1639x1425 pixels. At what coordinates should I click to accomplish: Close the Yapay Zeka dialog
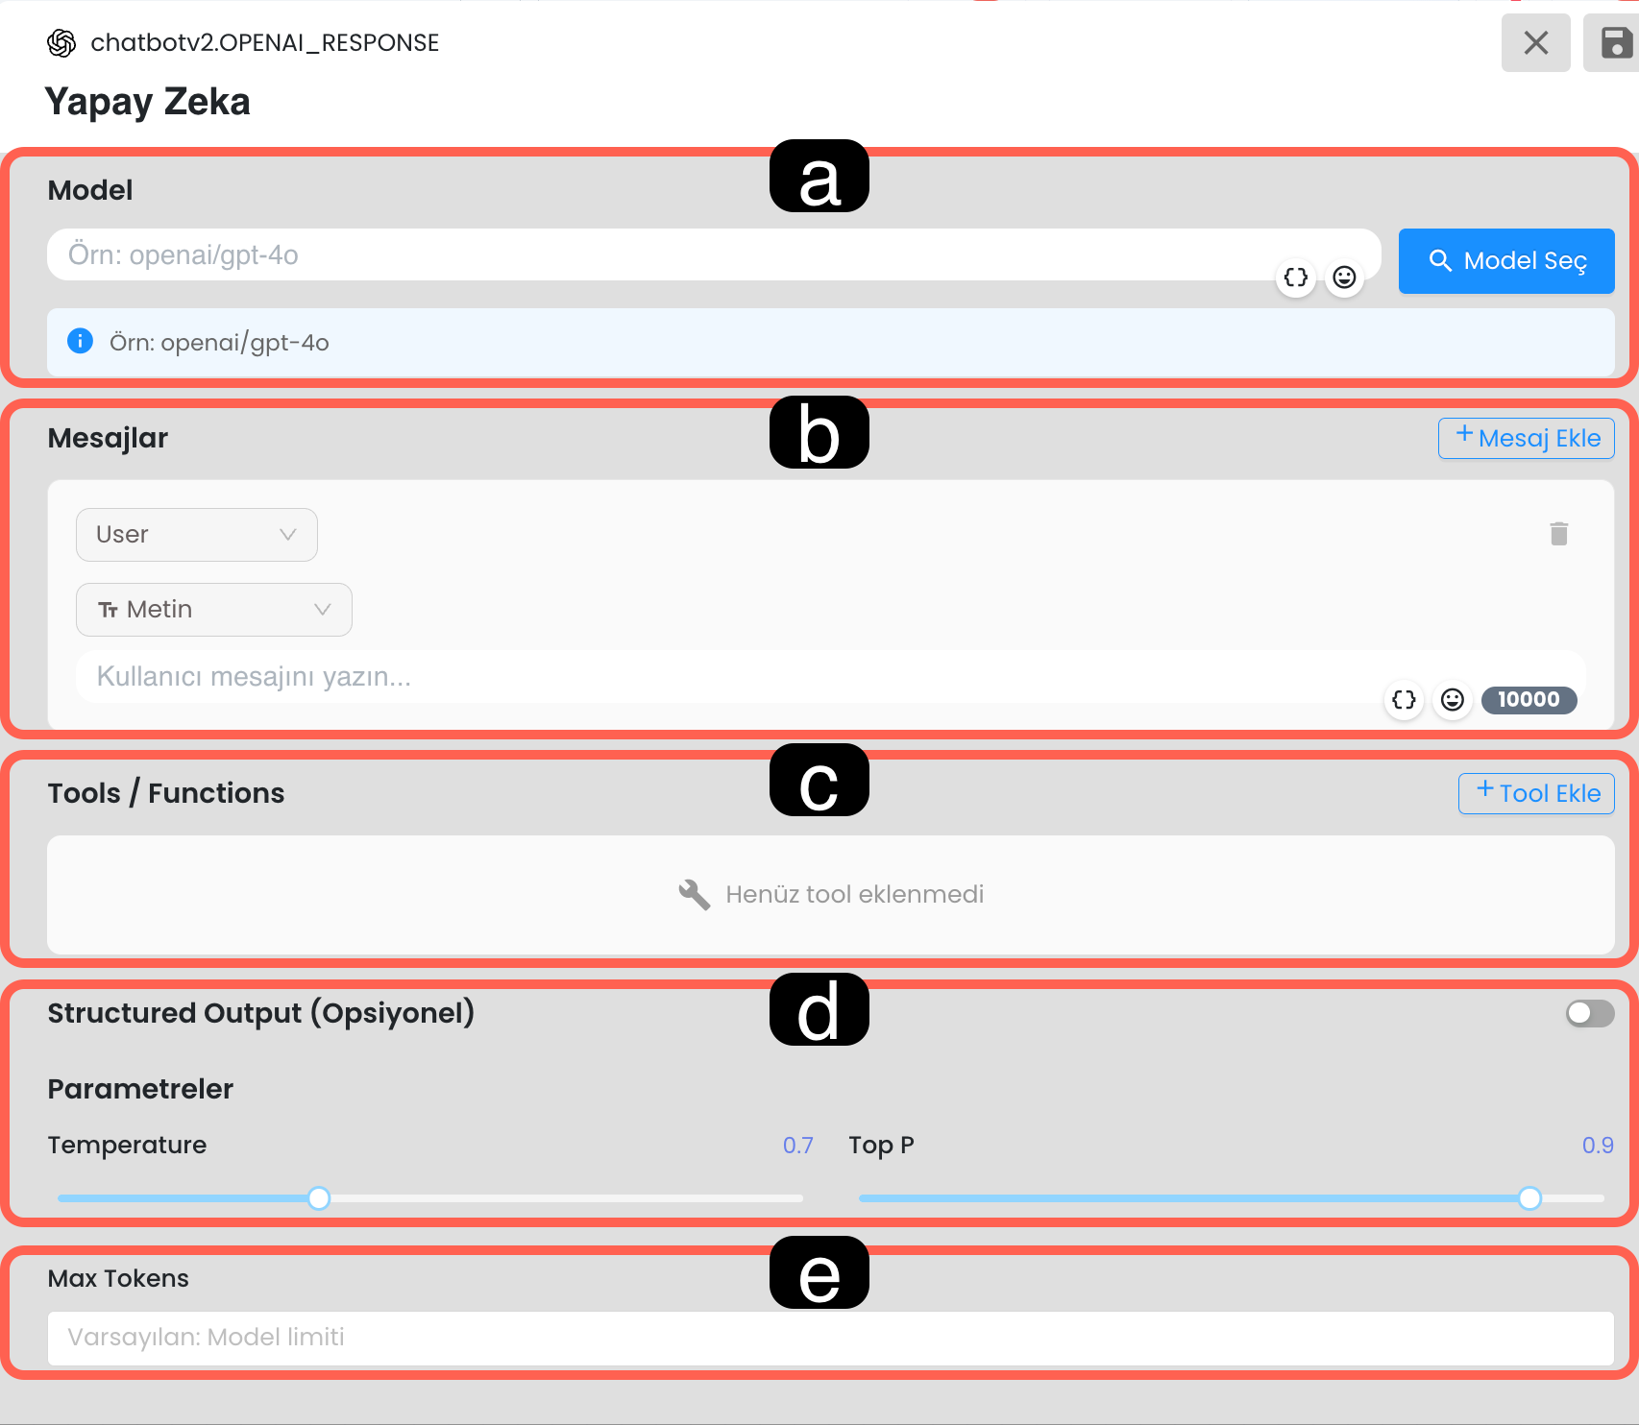coord(1535,43)
